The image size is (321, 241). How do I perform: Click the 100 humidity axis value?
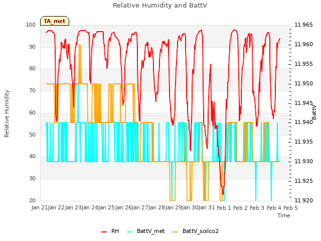tap(31, 25)
